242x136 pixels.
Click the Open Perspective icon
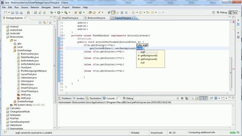tap(214, 12)
